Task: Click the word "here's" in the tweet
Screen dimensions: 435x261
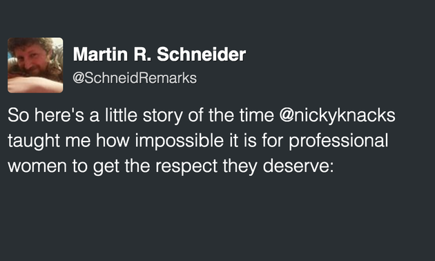Action: 59,115
